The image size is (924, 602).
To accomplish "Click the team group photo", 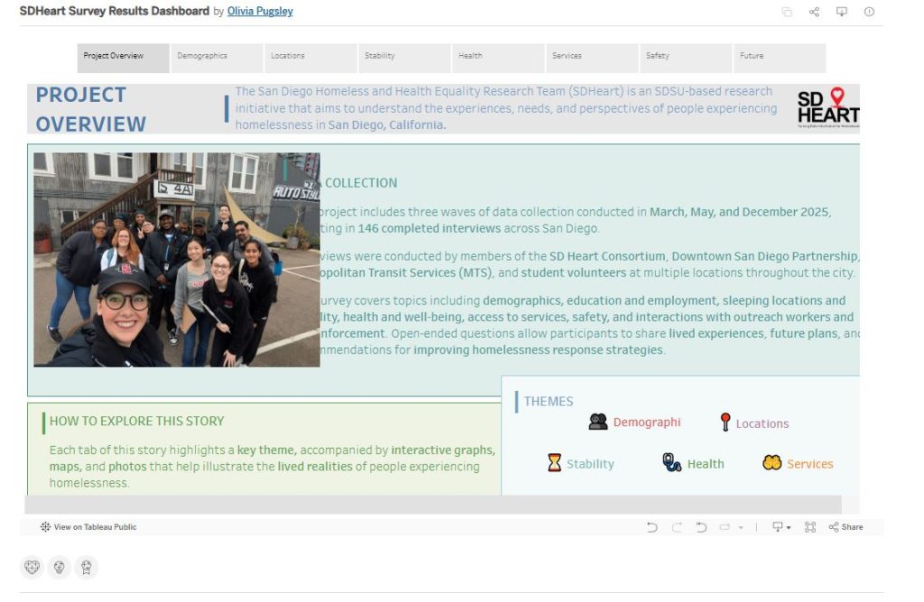I will click(x=177, y=260).
